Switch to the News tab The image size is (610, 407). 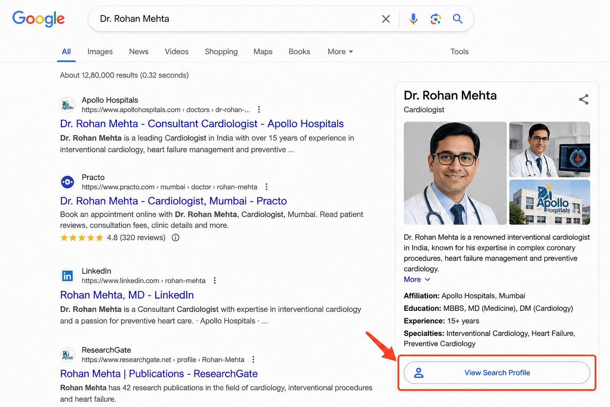[x=139, y=52]
